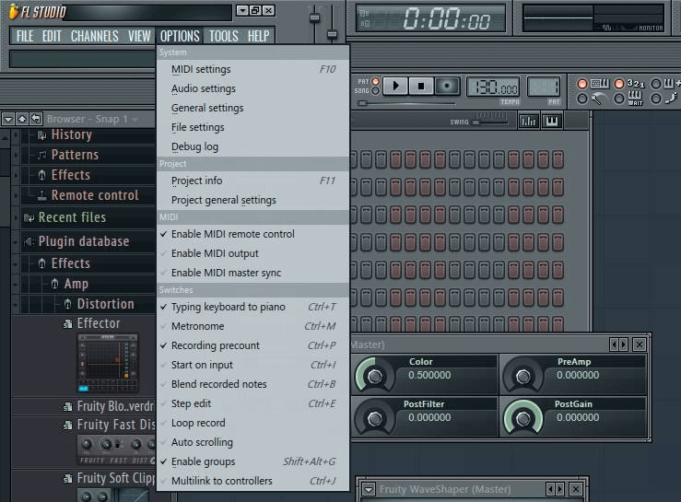Screen dimensions: 681x502
Task: Expand the Recent files browser folder
Action: point(72,217)
